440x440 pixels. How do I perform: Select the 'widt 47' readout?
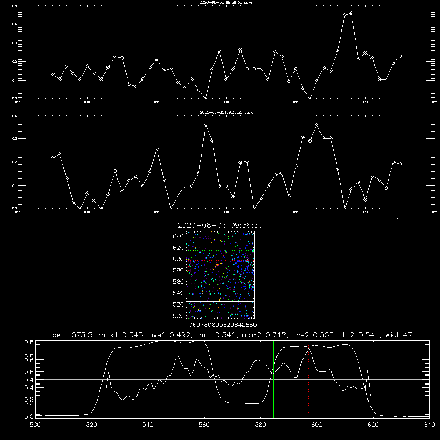[x=399, y=335]
